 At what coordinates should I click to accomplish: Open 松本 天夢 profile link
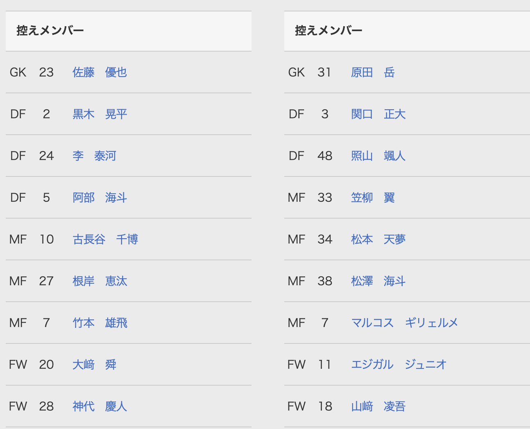(x=378, y=239)
